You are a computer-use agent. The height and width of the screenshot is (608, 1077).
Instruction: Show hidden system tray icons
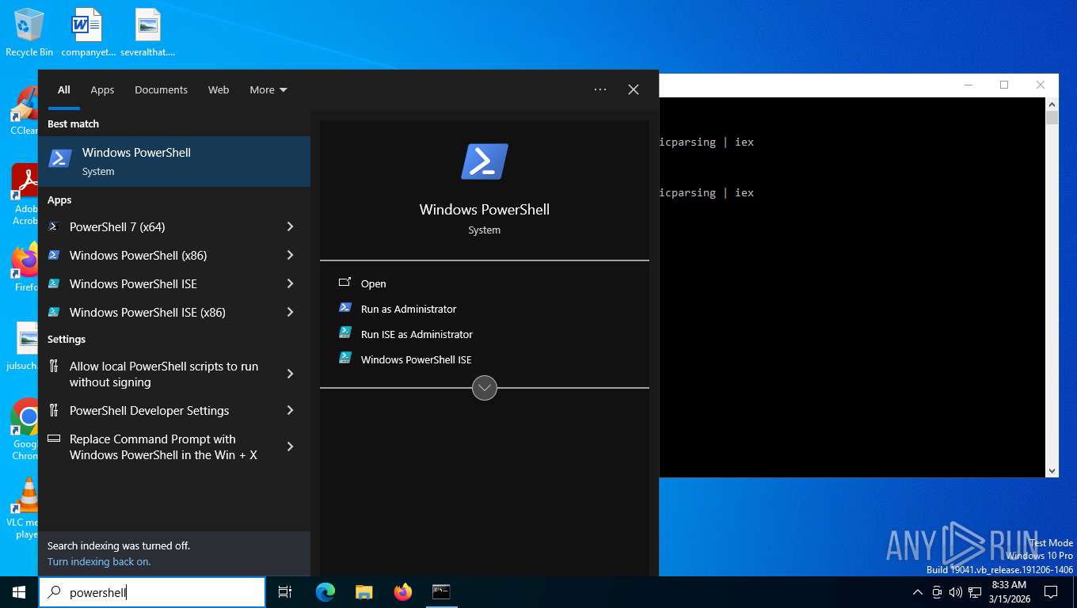click(x=918, y=592)
